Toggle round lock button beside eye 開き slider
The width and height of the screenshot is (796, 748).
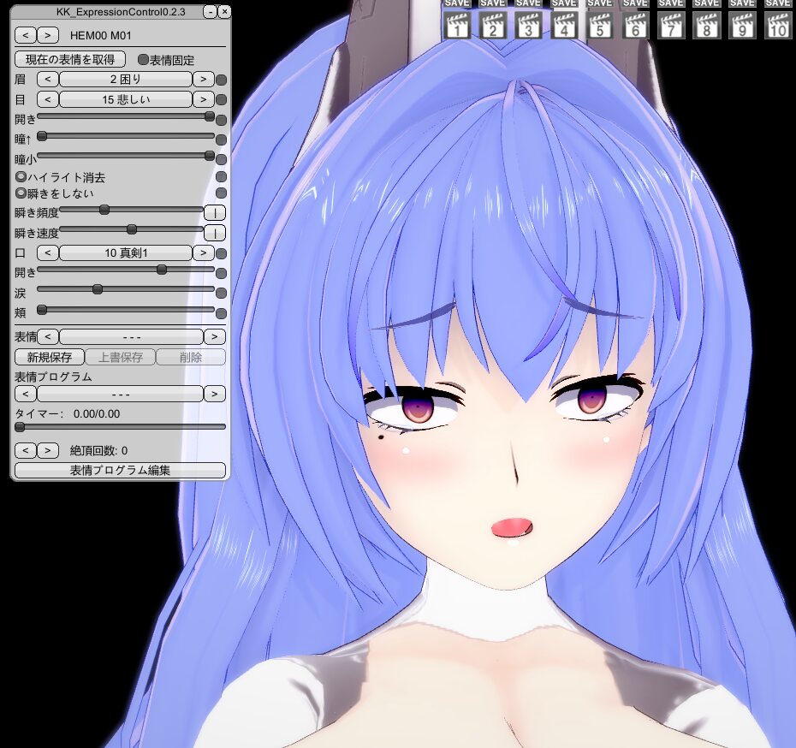pos(222,121)
